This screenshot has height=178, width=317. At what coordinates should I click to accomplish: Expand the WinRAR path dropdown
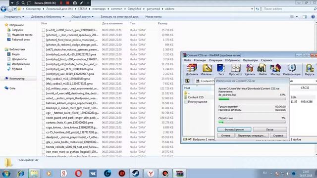316,81
